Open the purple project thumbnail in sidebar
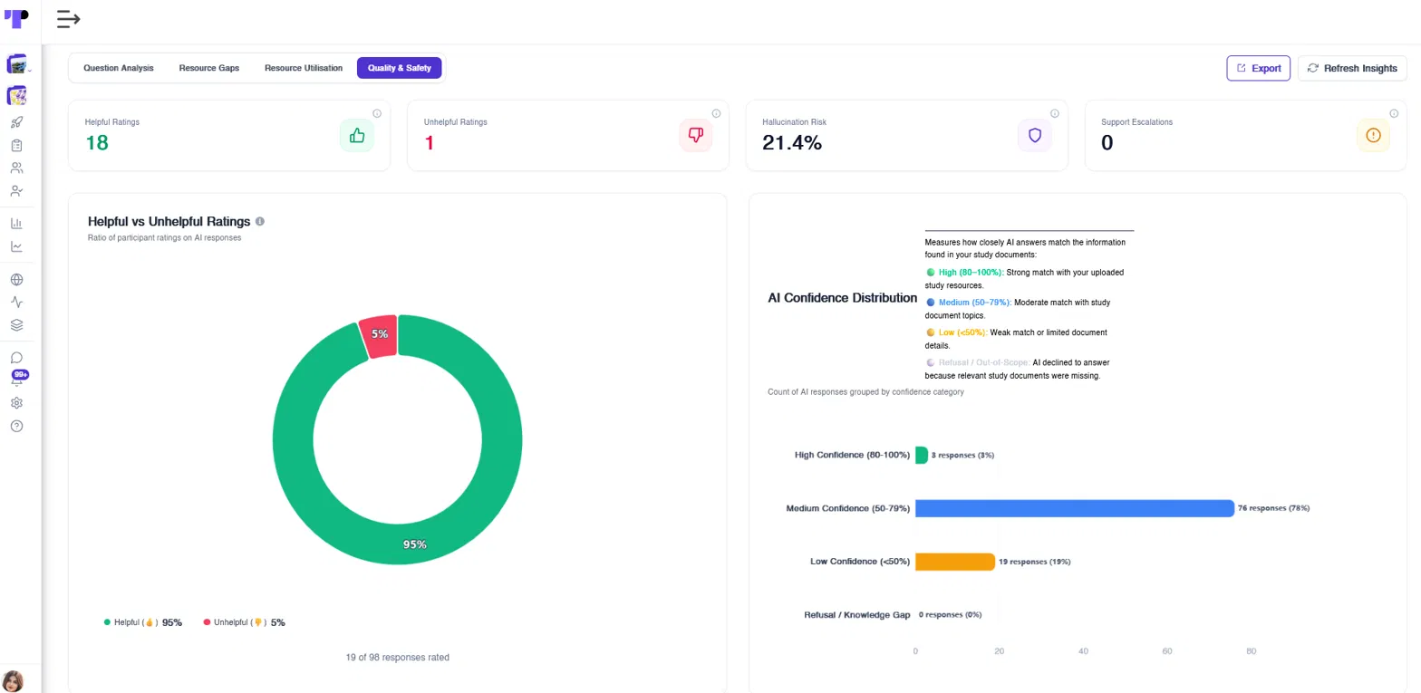Viewport: 1421px width, 693px height. [x=16, y=95]
